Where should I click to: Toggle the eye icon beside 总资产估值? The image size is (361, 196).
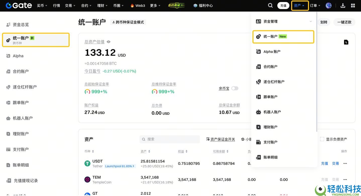(x=108, y=42)
